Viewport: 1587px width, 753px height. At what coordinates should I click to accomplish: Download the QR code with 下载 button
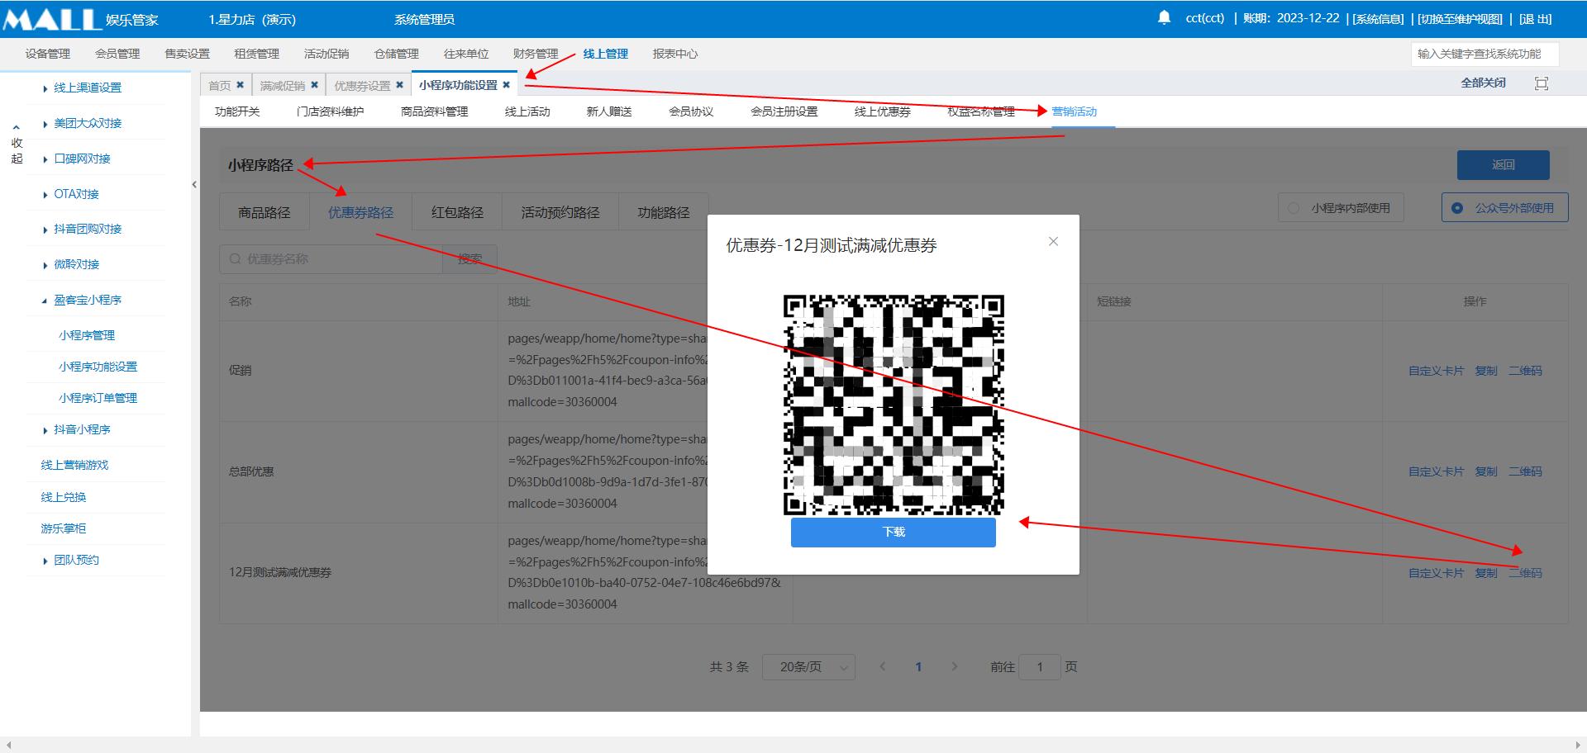(x=894, y=532)
